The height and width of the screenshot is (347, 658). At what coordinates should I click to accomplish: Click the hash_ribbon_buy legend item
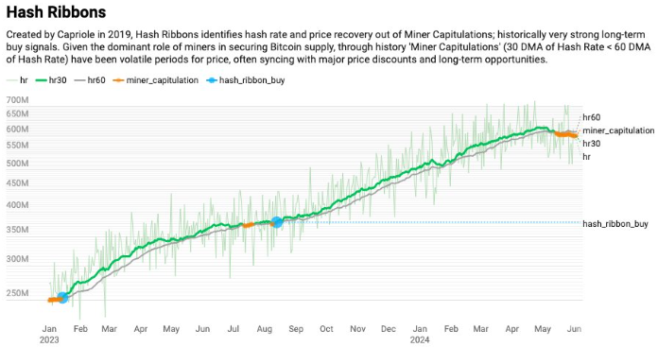(246, 80)
